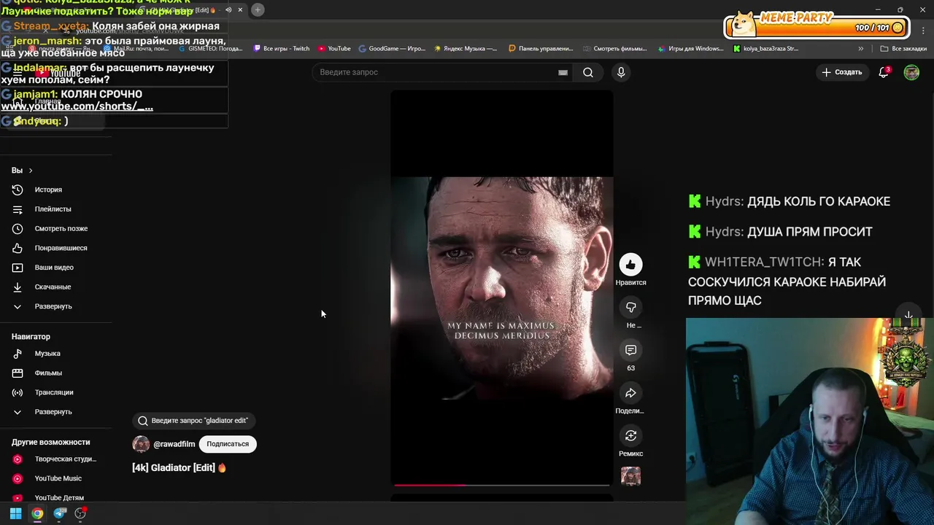Click the '[4k] Gladiator [Edit]' title

pyautogui.click(x=180, y=467)
